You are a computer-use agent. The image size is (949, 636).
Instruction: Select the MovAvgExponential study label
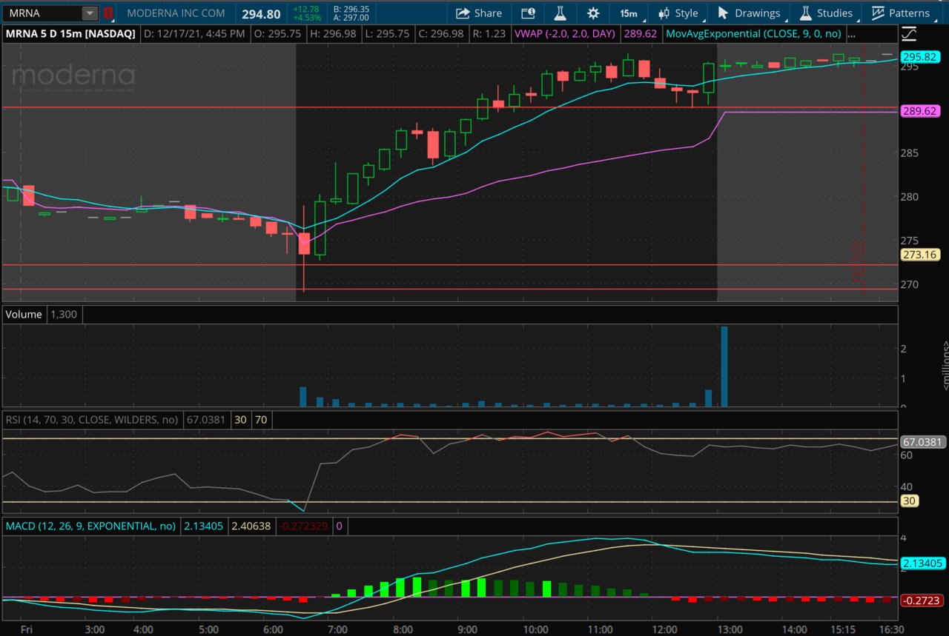click(x=754, y=34)
